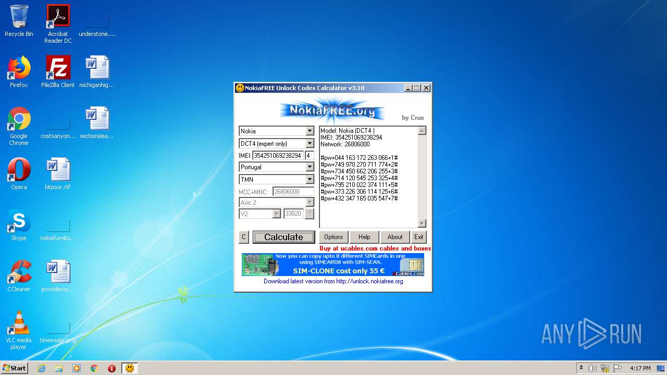This screenshot has width=667, height=375.
Task: Open CCleaner desktop shortcut
Action: [19, 276]
